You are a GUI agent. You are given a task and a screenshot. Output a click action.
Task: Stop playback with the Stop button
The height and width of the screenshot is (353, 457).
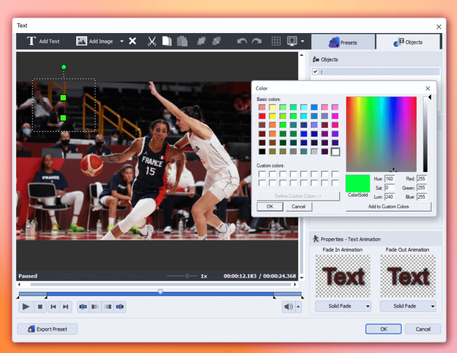pos(40,307)
